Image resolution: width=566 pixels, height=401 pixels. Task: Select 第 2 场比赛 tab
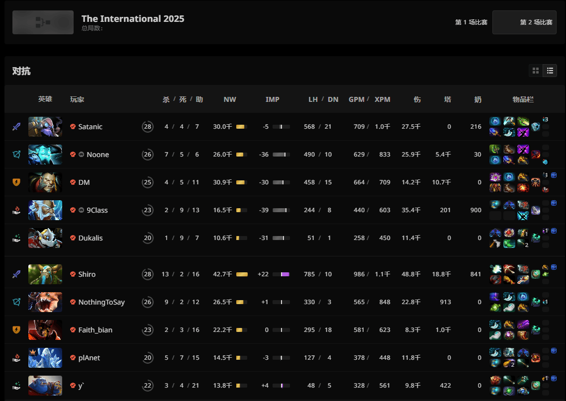pyautogui.click(x=525, y=22)
